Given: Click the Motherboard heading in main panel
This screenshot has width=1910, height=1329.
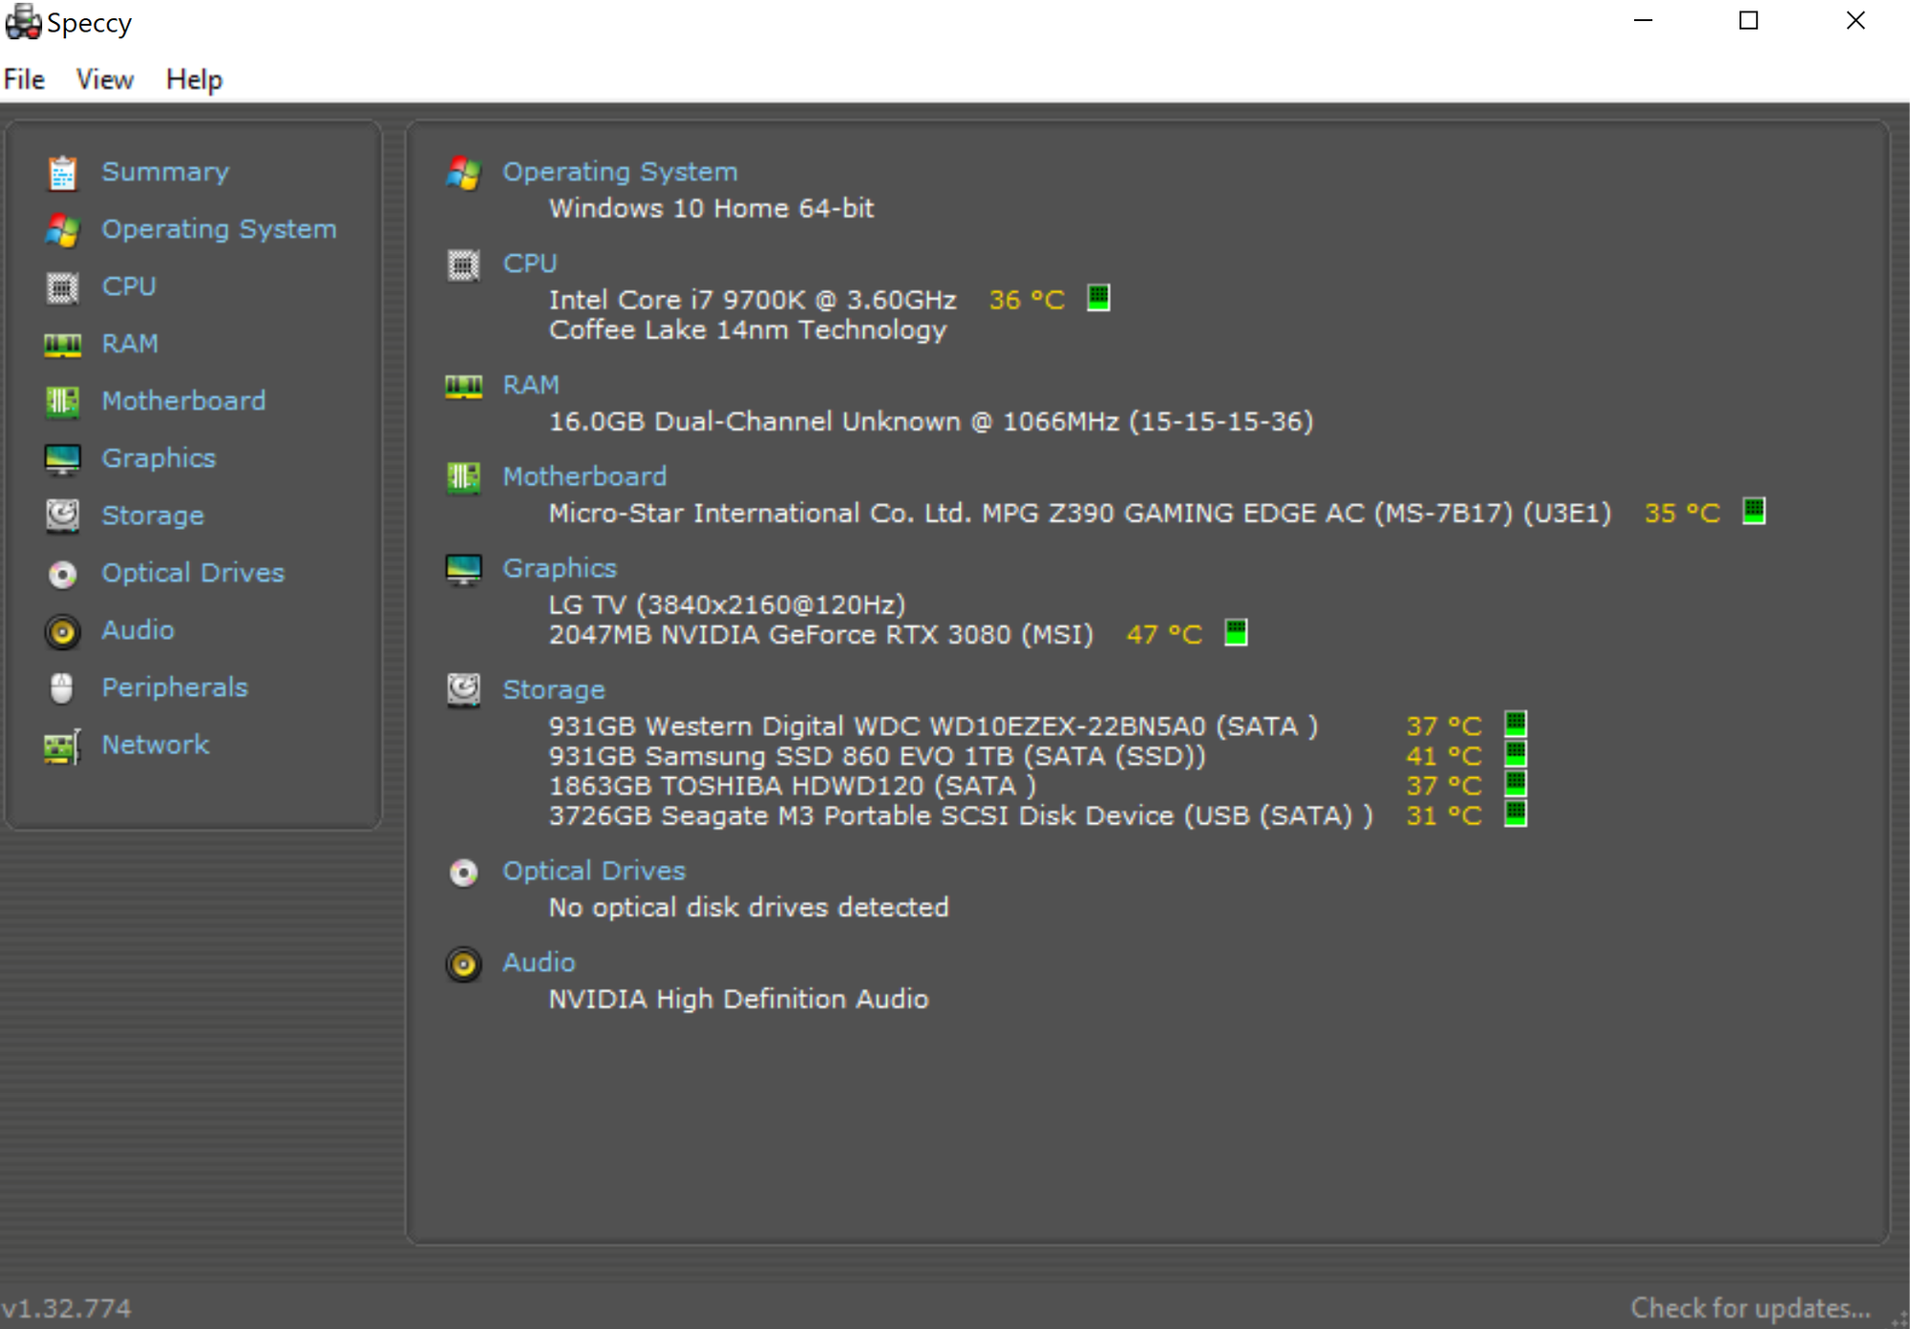Looking at the screenshot, I should (x=584, y=476).
